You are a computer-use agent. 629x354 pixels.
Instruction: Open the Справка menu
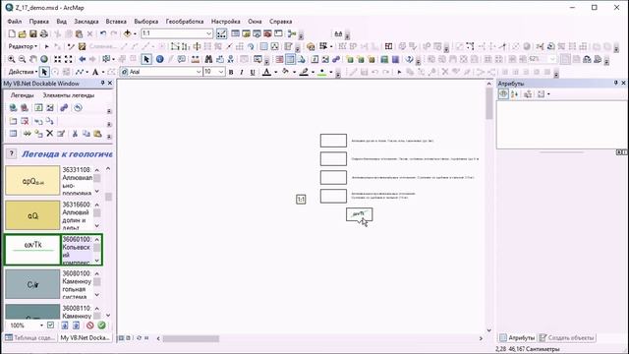pos(280,22)
